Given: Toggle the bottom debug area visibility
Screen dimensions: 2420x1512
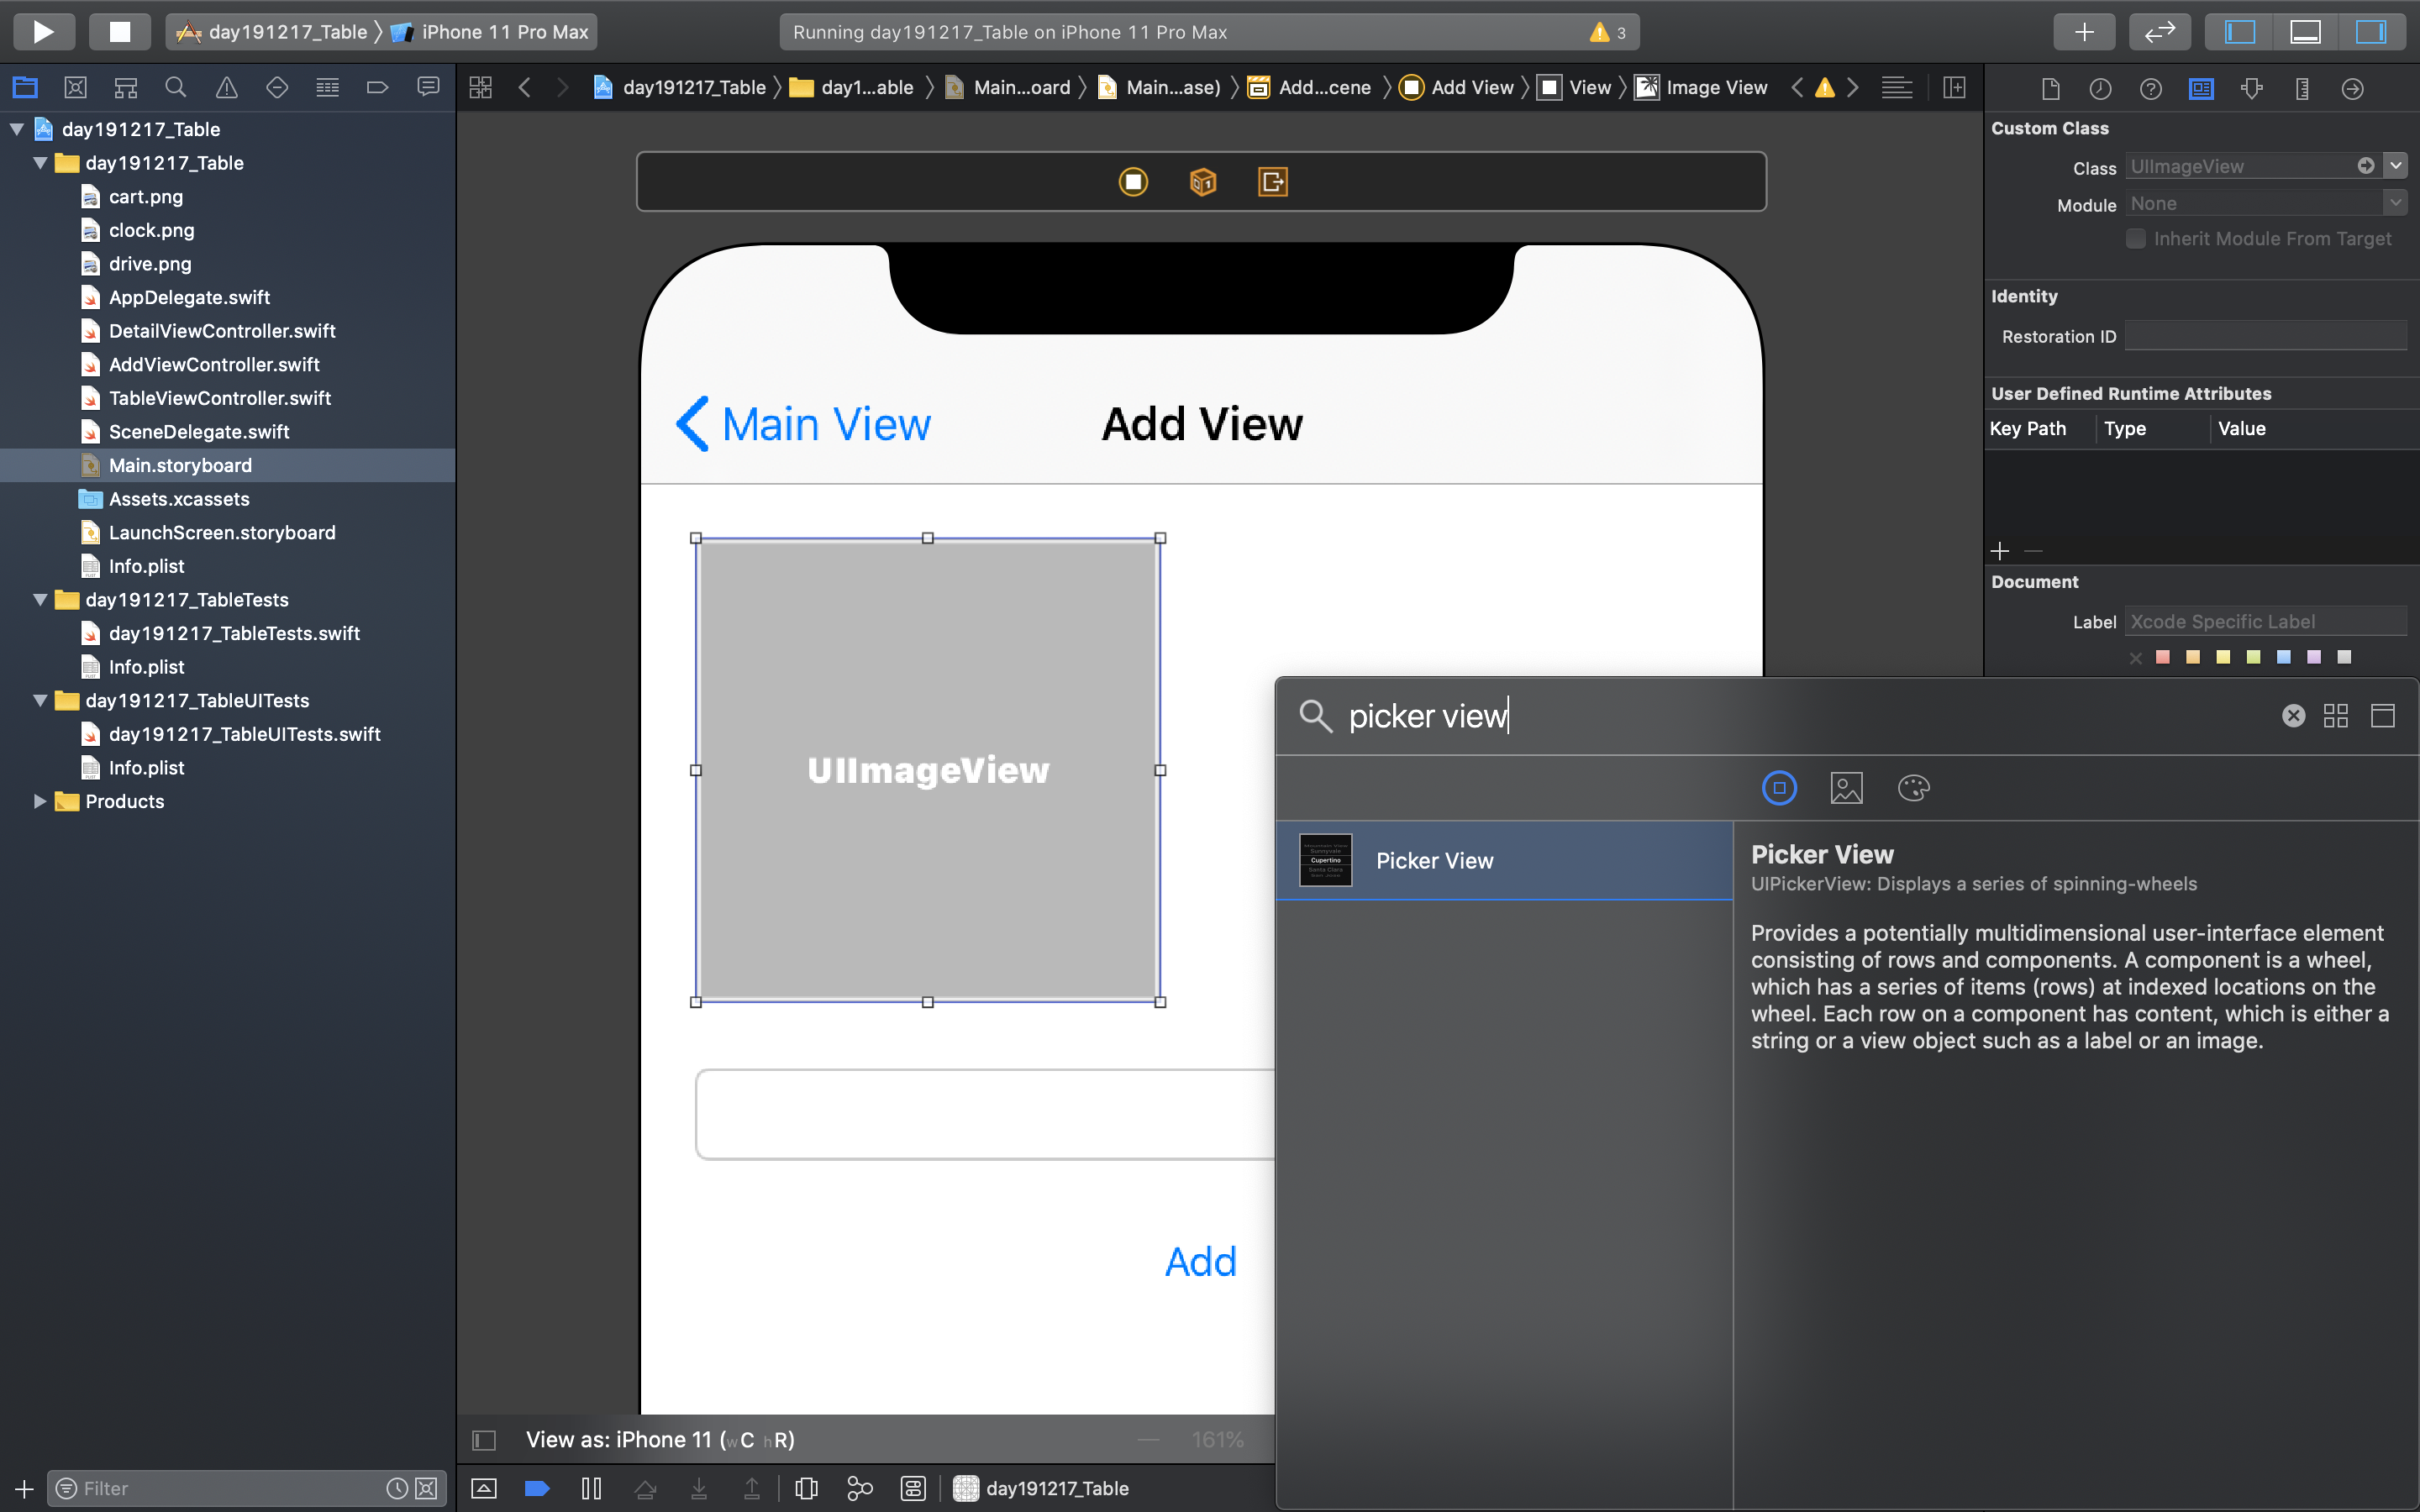Looking at the screenshot, I should tap(2305, 31).
